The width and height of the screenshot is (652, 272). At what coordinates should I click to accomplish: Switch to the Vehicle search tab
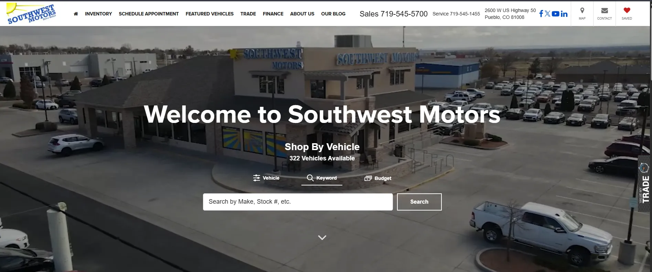[266, 178]
